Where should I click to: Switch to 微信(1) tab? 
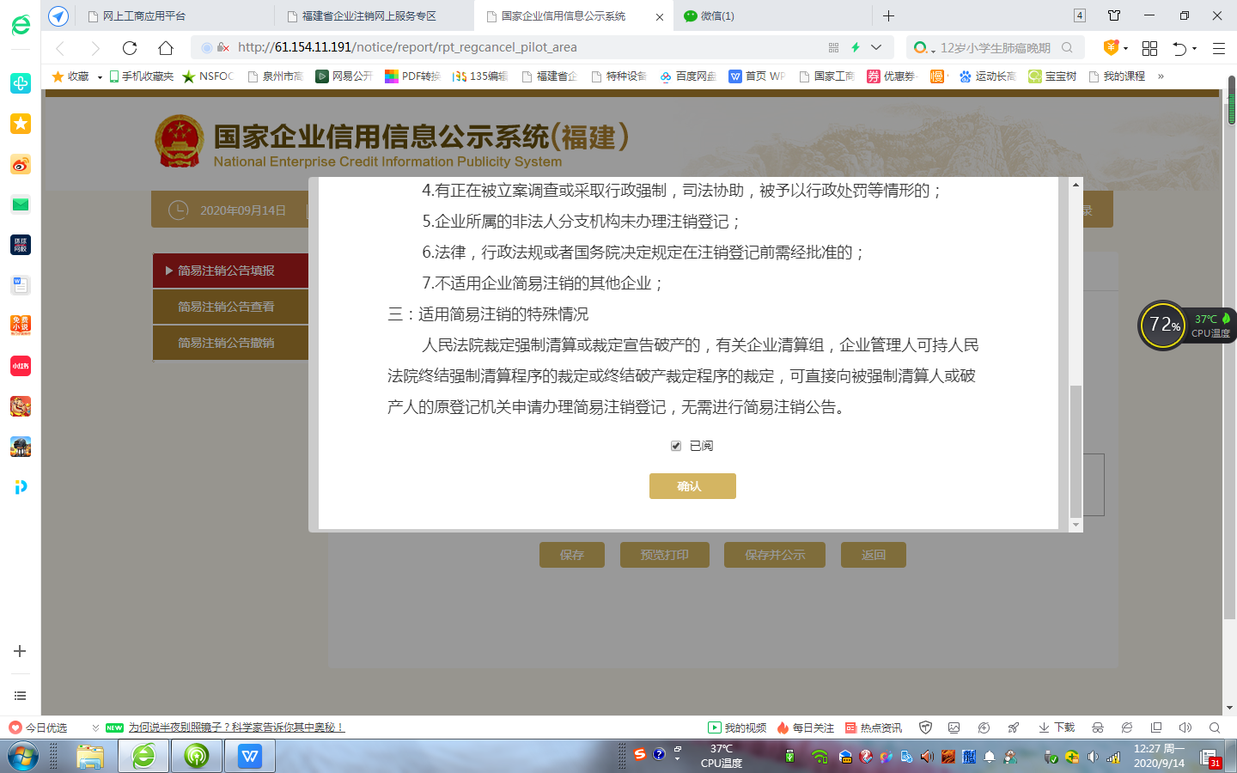[x=716, y=16]
